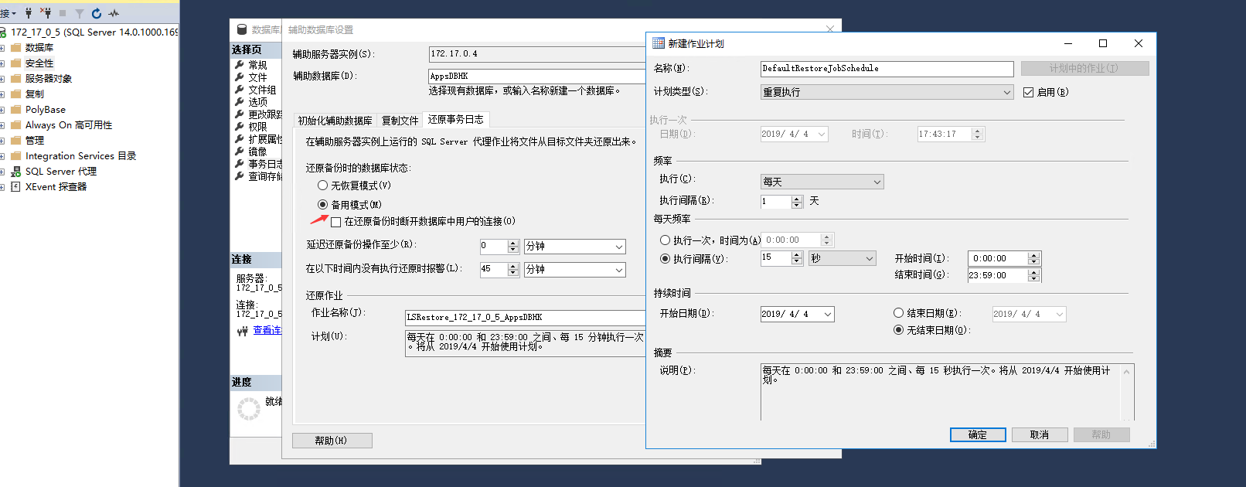Click the connect plug icon in Object Explorer toolbar

(29, 13)
